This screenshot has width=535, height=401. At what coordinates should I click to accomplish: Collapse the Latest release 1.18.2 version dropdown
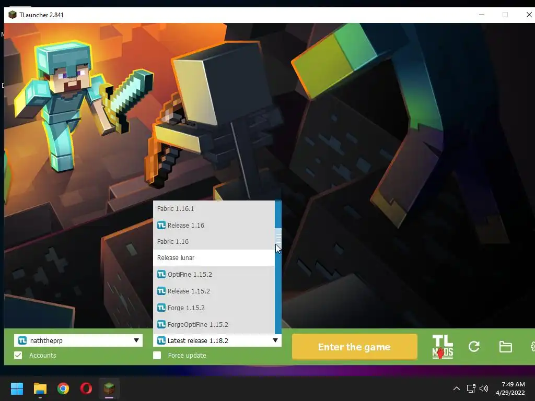pos(217,340)
